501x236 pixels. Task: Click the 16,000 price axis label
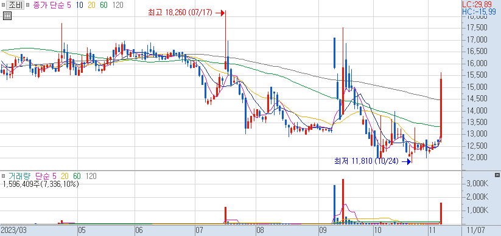click(x=478, y=63)
